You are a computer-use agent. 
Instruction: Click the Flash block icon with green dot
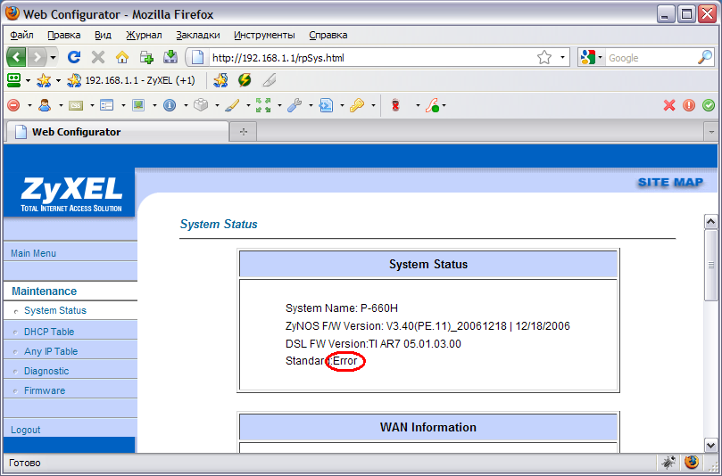click(432, 105)
